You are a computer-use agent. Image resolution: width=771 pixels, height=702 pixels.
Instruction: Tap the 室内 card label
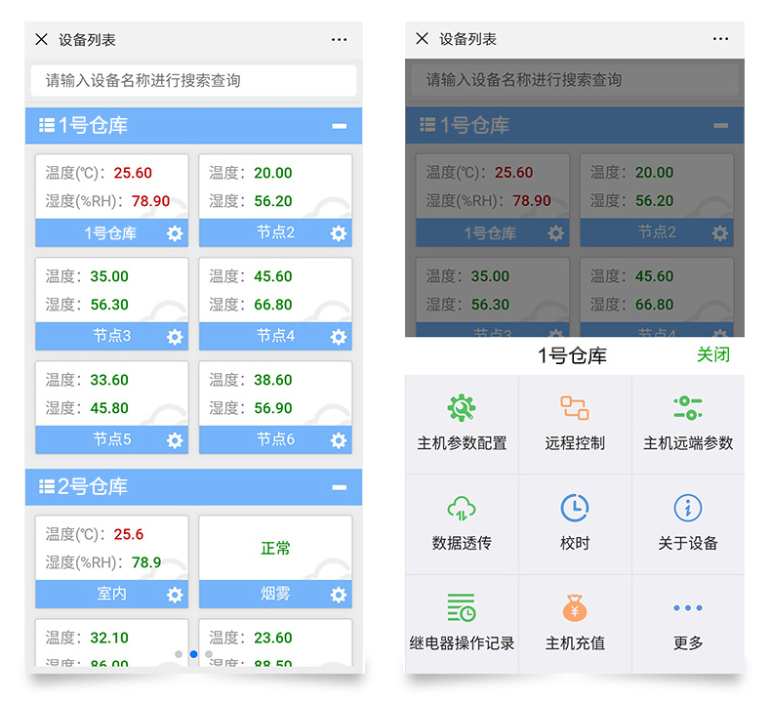coord(112,594)
